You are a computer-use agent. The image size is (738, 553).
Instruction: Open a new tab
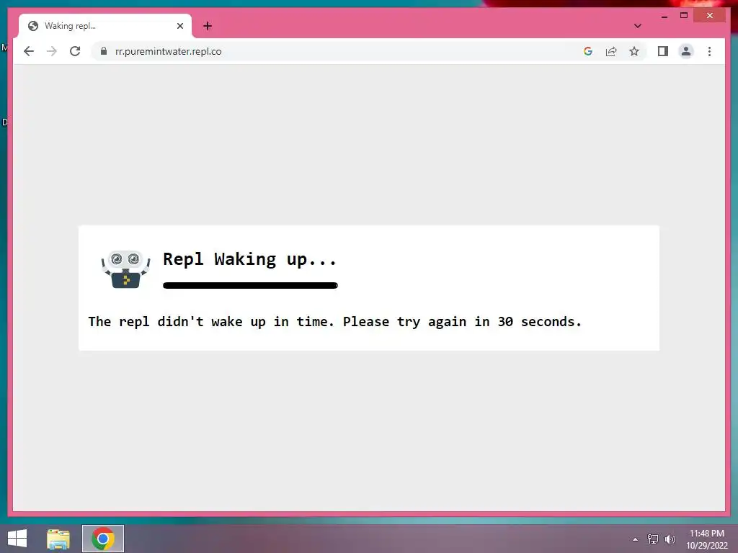(x=208, y=26)
